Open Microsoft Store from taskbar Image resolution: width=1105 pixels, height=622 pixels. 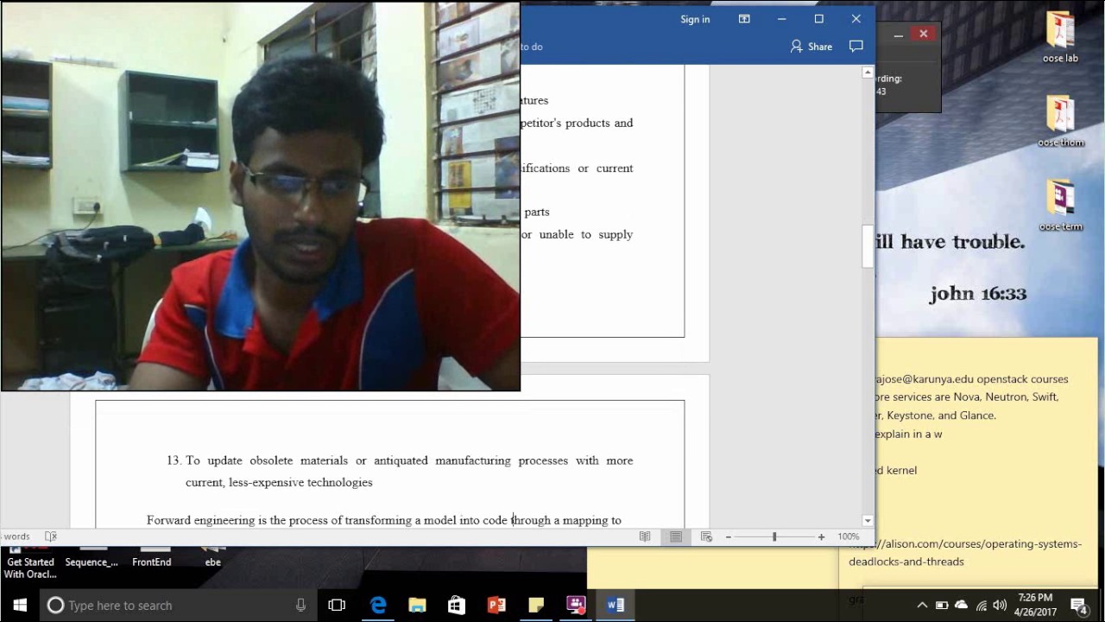click(x=457, y=606)
